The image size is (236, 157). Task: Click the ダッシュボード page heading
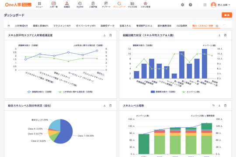(14, 15)
